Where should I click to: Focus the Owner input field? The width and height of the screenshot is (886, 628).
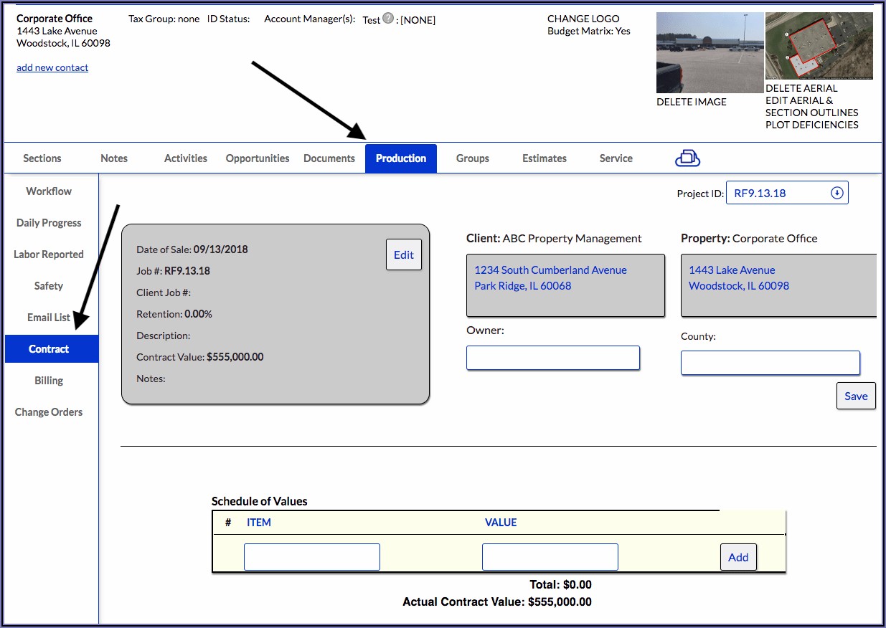(552, 358)
